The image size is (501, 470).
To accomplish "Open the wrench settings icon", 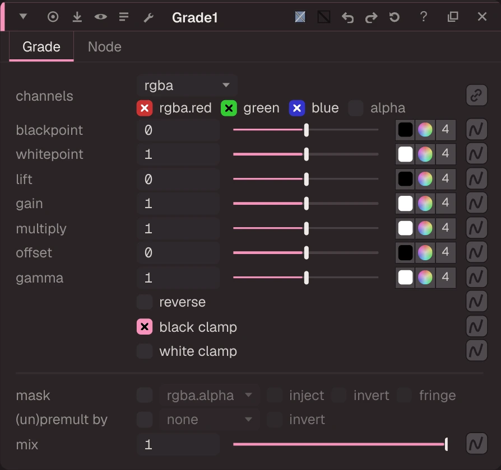I will click(149, 17).
